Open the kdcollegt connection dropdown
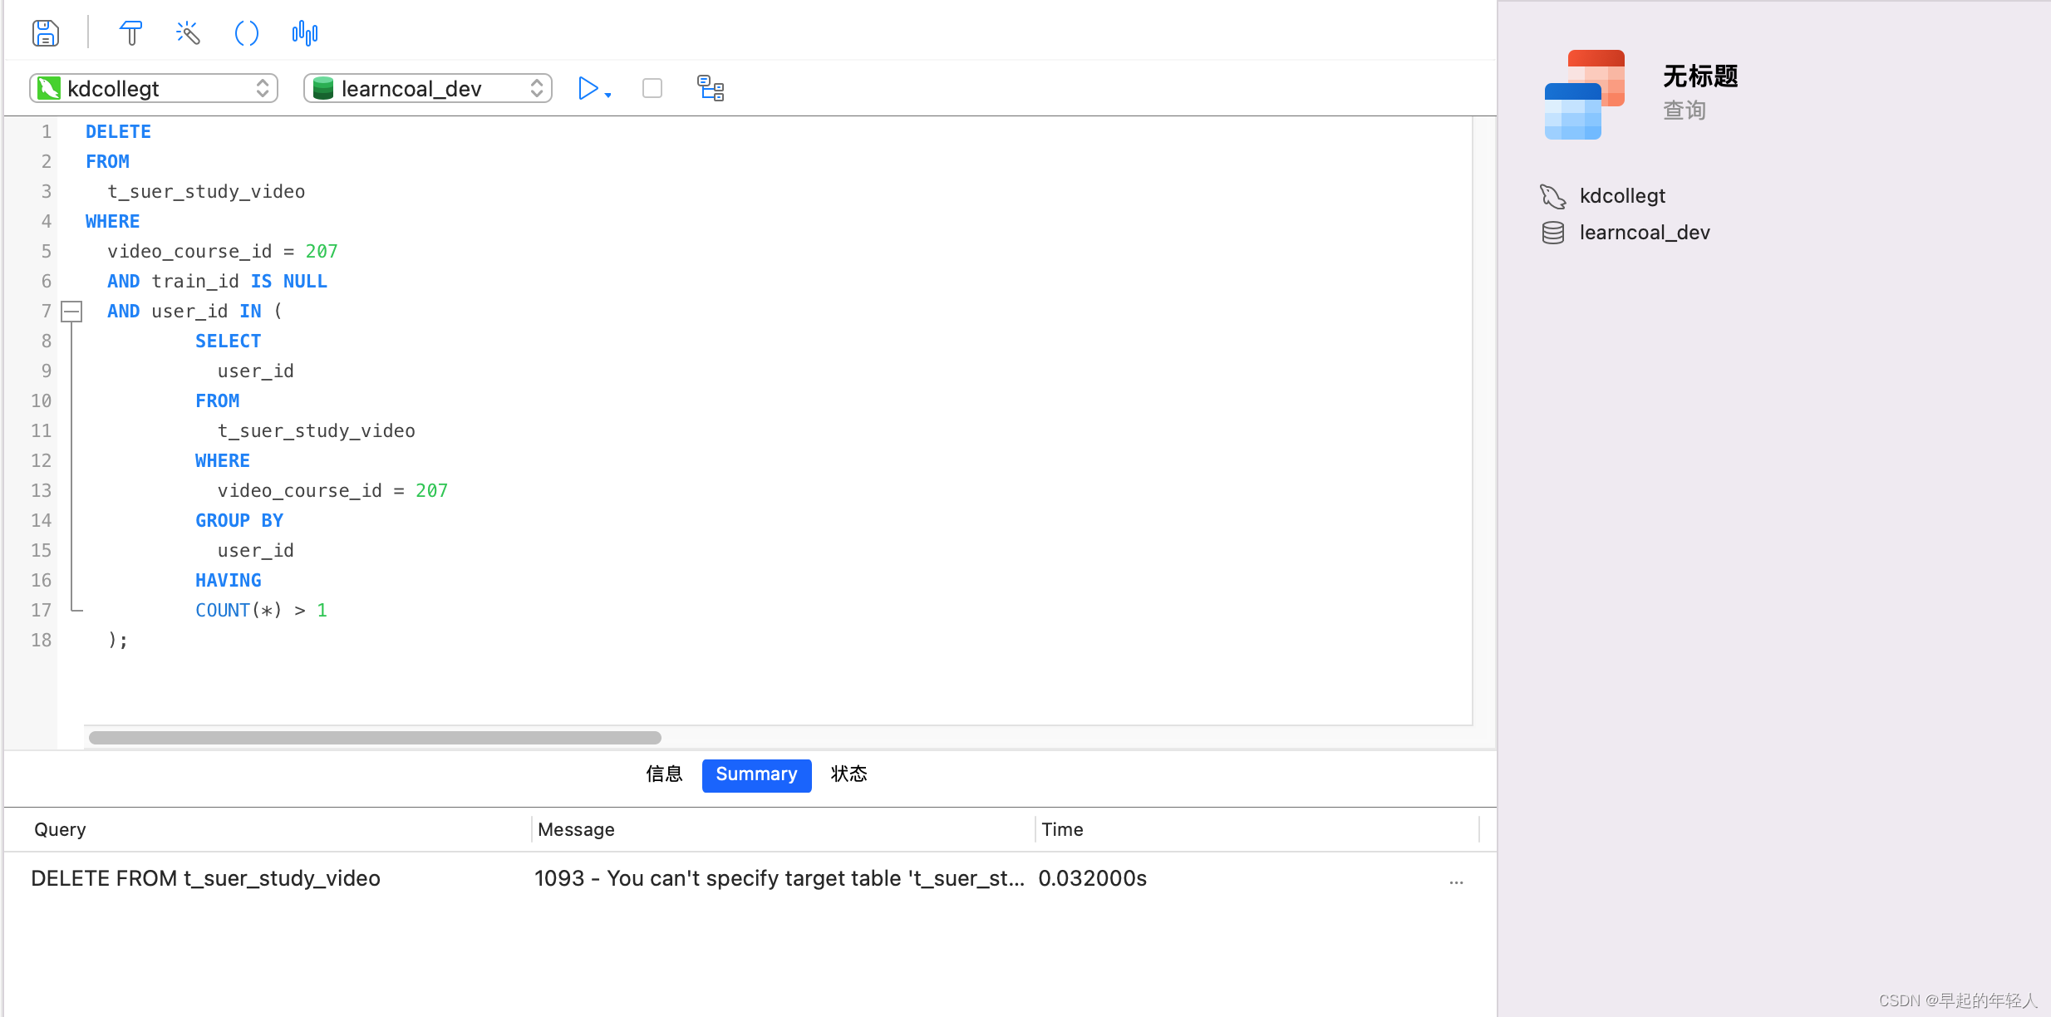This screenshot has height=1017, width=2051. tap(154, 88)
